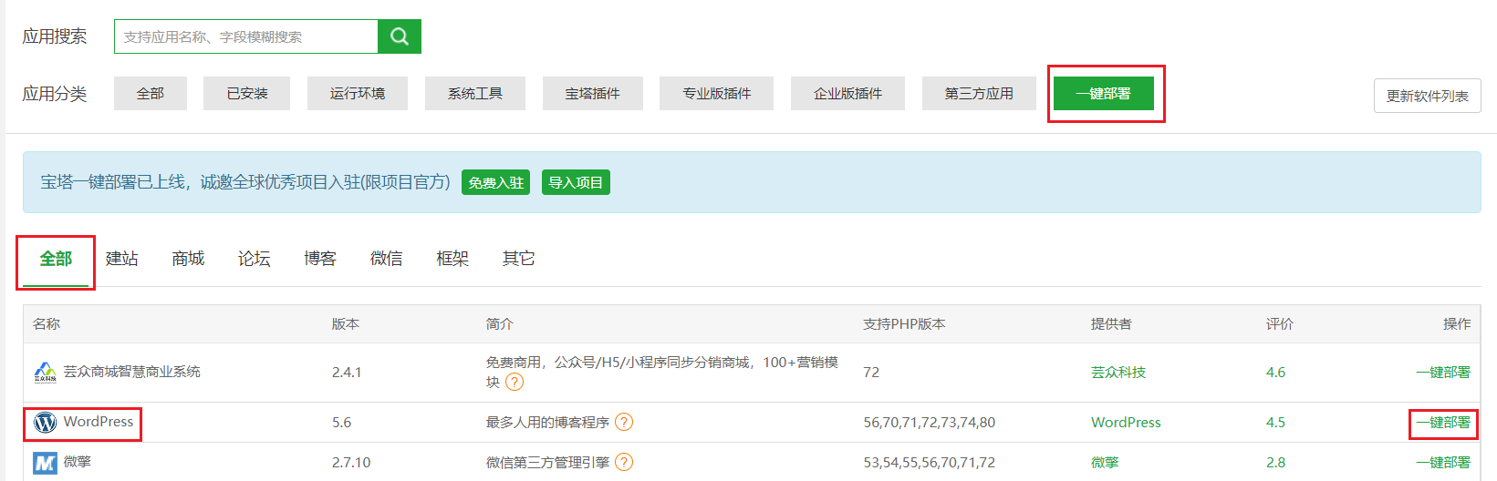Click 更新软件列表 button
This screenshot has width=1497, height=481.
tap(1428, 96)
